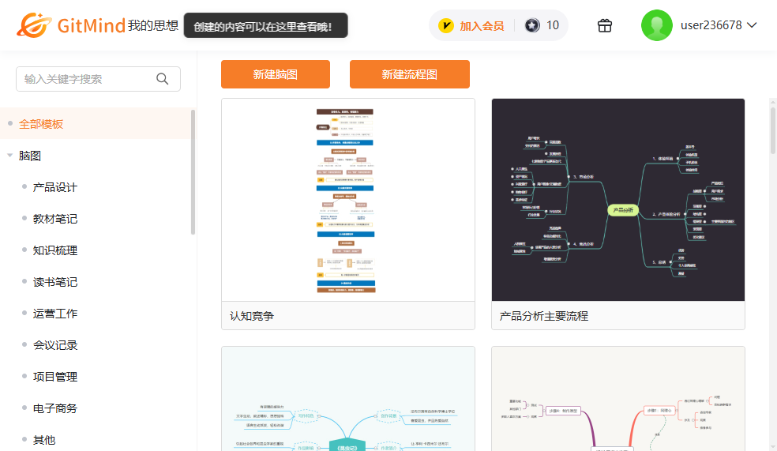Select 电子商务 category
Screen dimensions: 777x451
[x=55, y=408]
